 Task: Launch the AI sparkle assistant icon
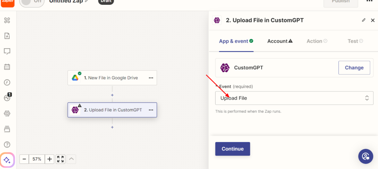(x=7, y=160)
